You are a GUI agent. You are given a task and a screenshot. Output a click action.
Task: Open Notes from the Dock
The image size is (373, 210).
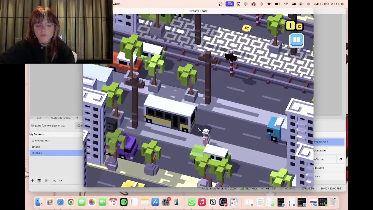[x=145, y=202]
